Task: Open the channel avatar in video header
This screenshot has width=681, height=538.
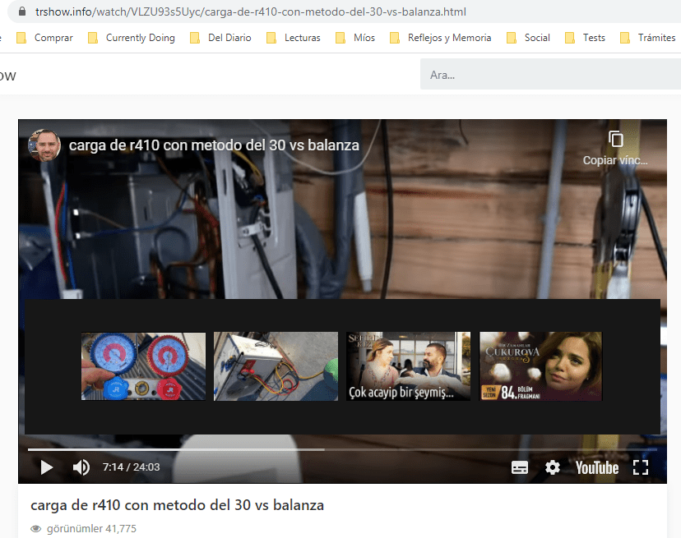Action: 44,145
